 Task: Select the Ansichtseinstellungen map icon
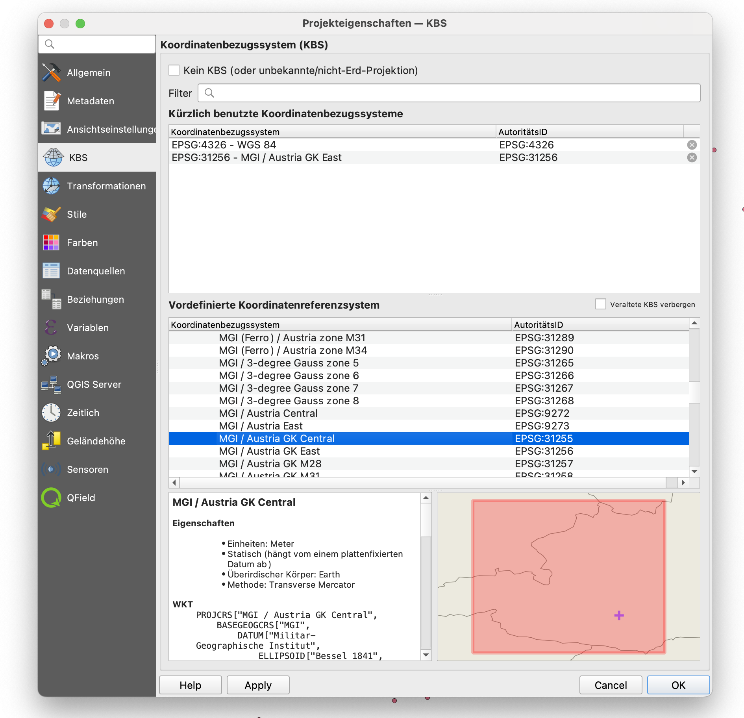[52, 129]
